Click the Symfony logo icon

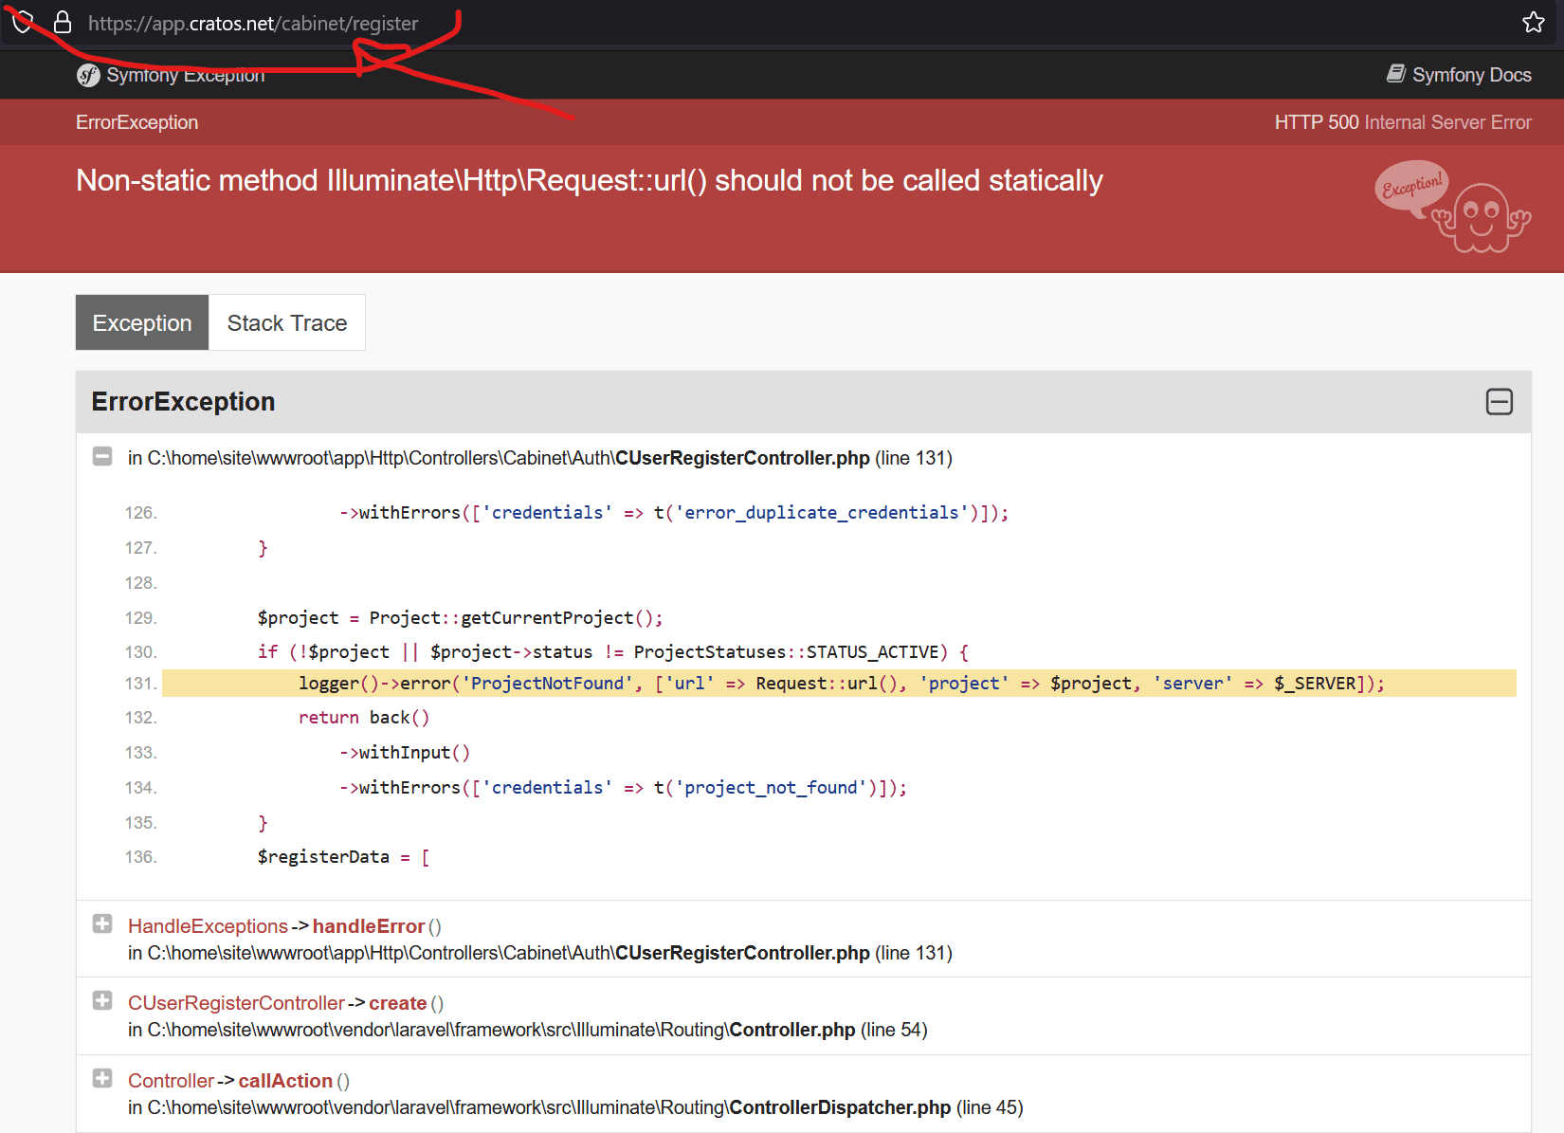88,76
